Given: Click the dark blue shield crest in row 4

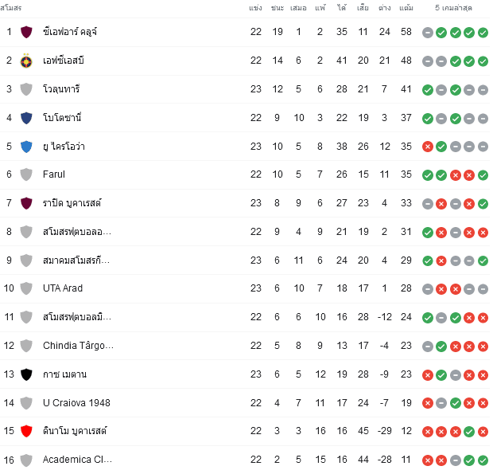Looking at the screenshot, I should (26, 118).
